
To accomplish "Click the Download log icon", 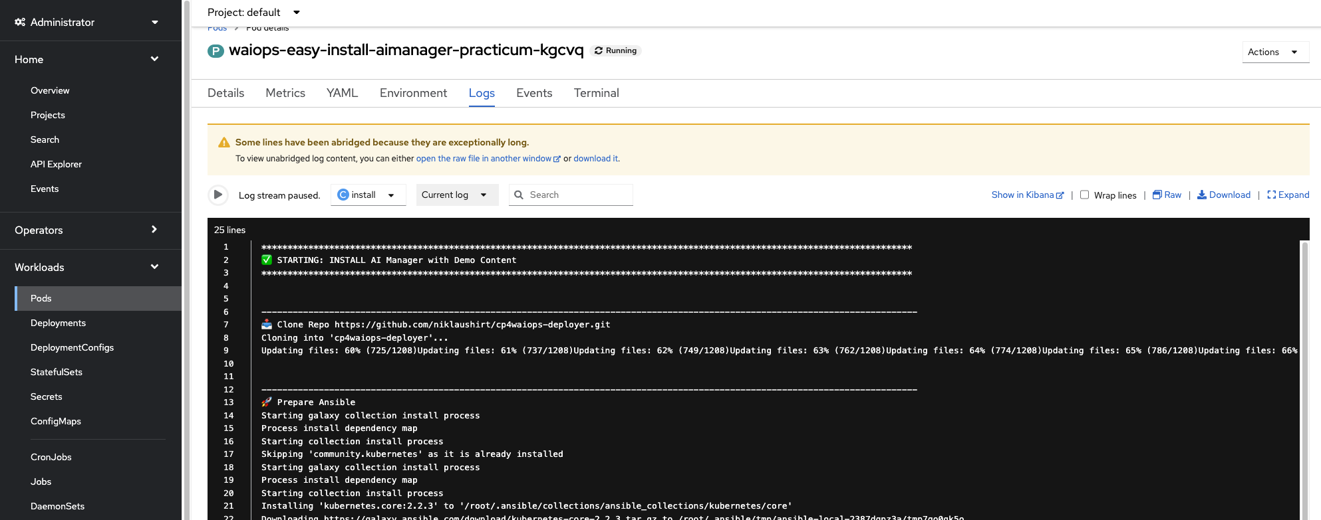I will [1202, 195].
